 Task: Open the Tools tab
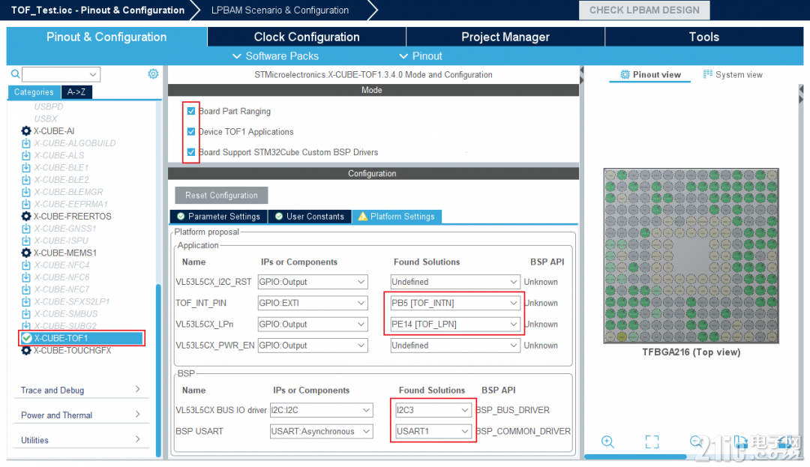coord(704,37)
